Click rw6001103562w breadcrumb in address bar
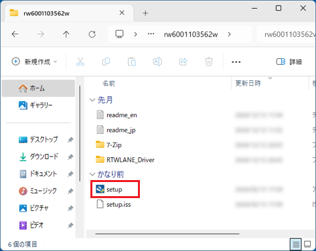The width and height of the screenshot is (316, 251). click(x=191, y=34)
